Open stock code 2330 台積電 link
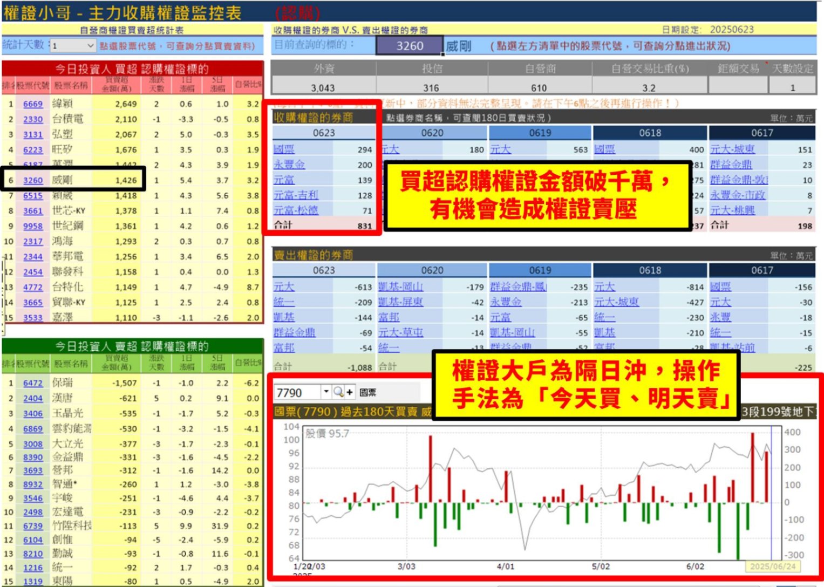This screenshot has height=587, width=824. point(33,119)
